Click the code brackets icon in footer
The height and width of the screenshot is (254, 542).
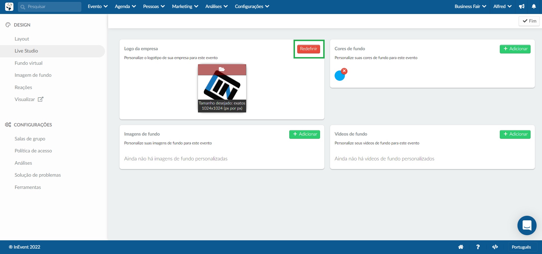pyautogui.click(x=495, y=247)
